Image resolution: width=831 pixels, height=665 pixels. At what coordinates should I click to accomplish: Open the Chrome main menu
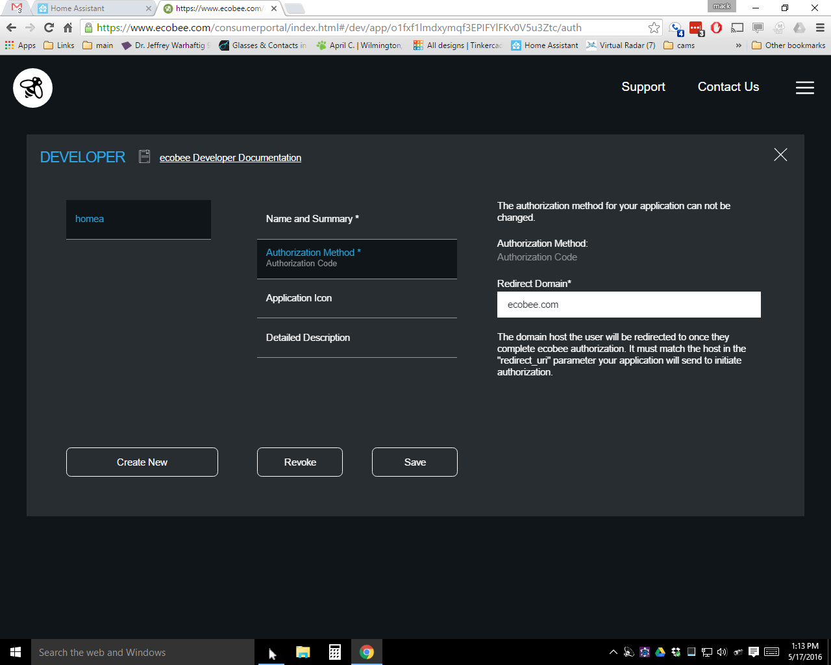point(820,27)
